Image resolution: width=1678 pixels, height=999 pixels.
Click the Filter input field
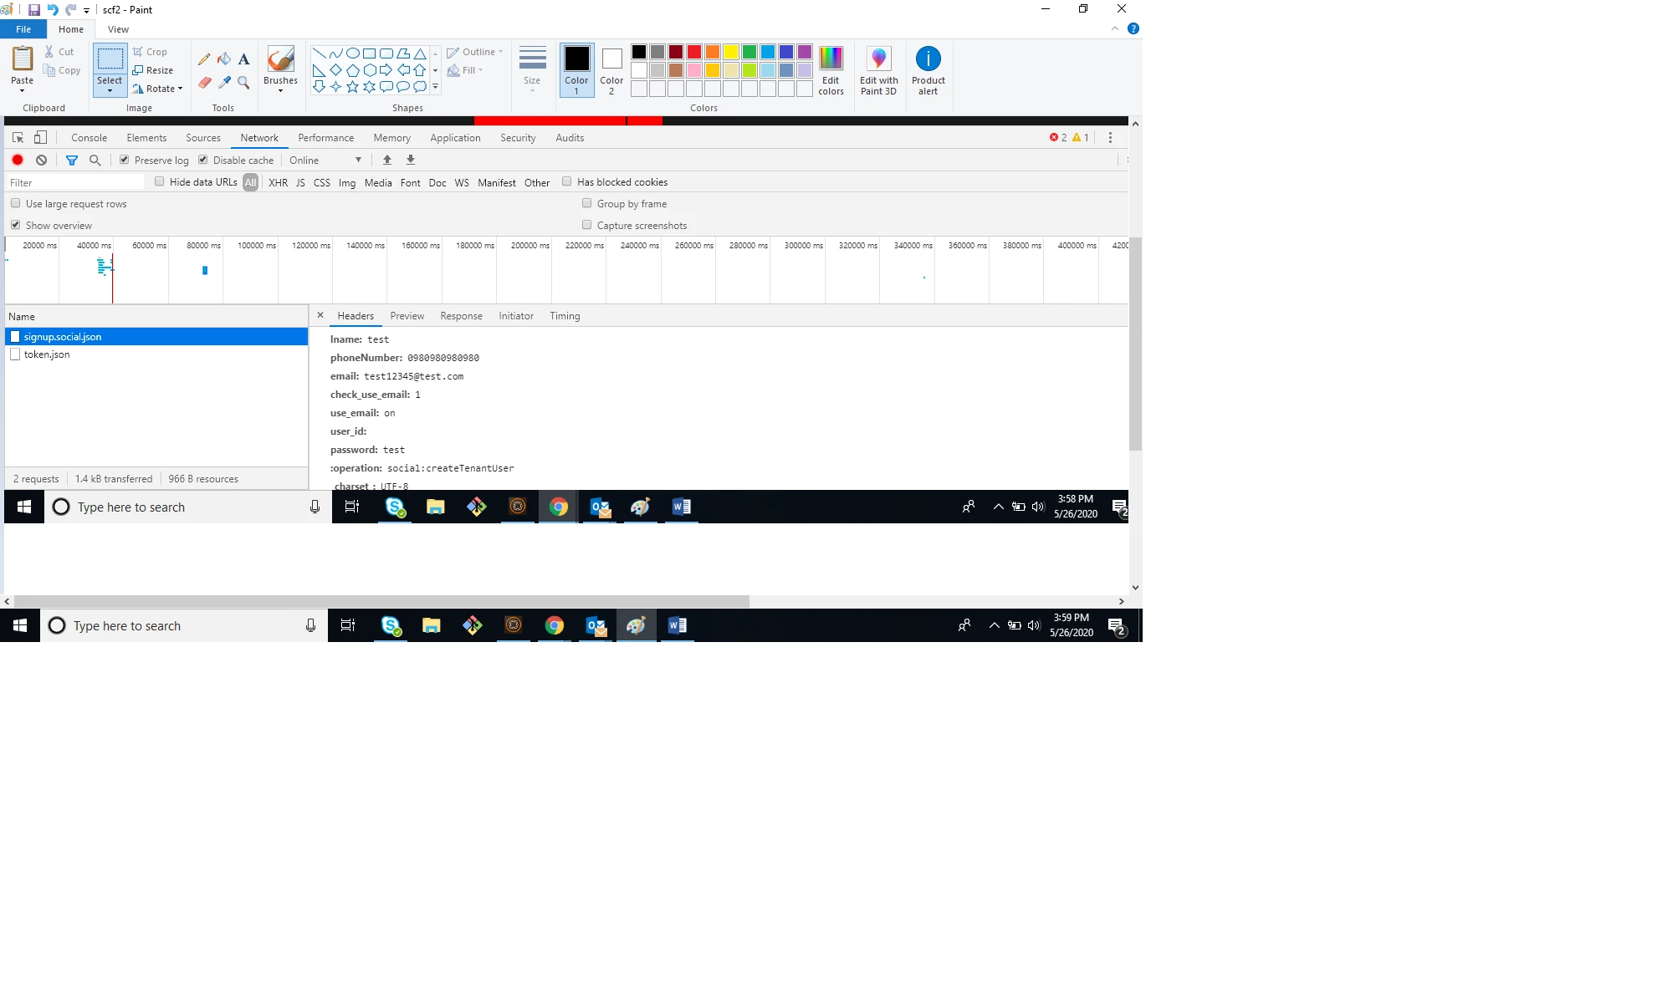click(x=75, y=182)
